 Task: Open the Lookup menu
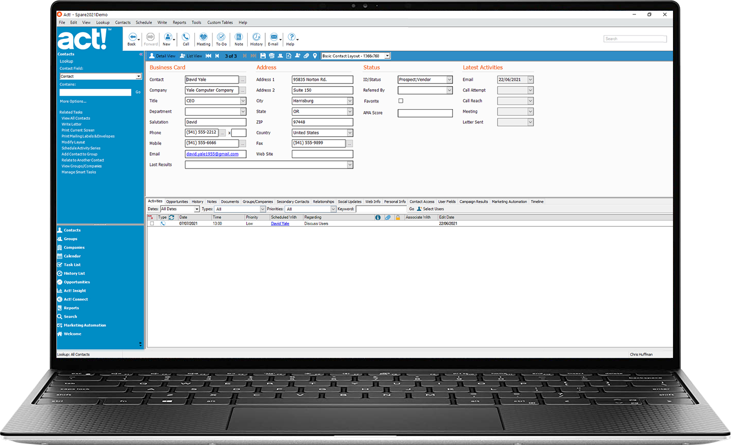pyautogui.click(x=103, y=23)
